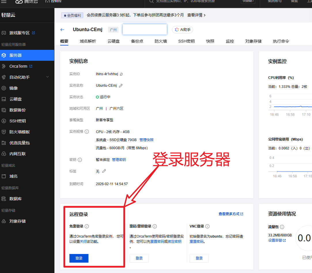Show info tooltip for 实例规格
312x273 pixels.
[x=87, y=132]
